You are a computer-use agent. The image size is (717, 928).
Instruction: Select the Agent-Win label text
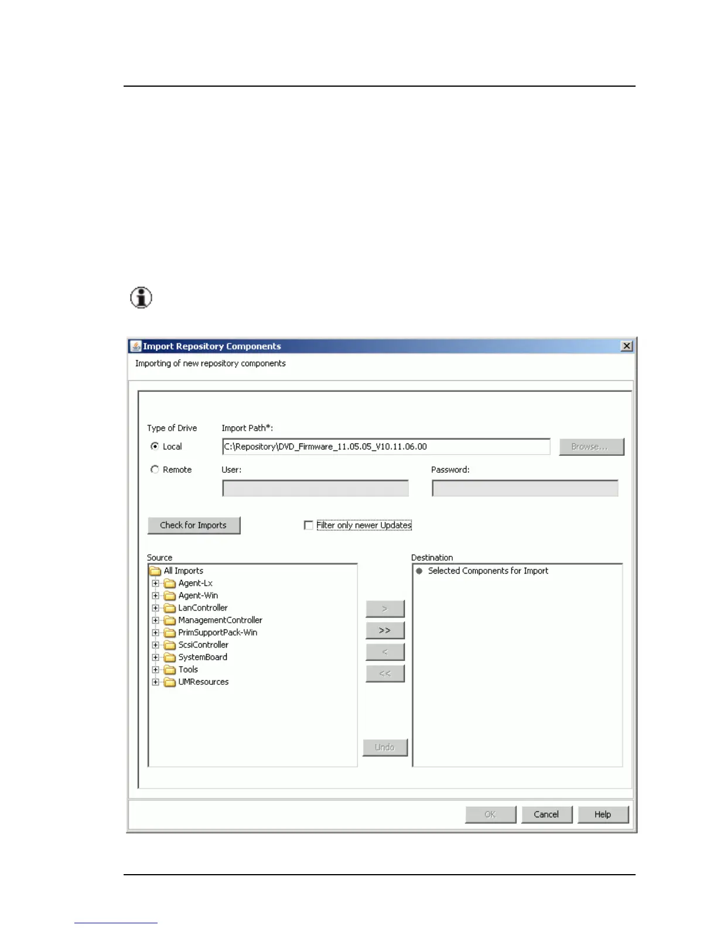[x=198, y=596]
